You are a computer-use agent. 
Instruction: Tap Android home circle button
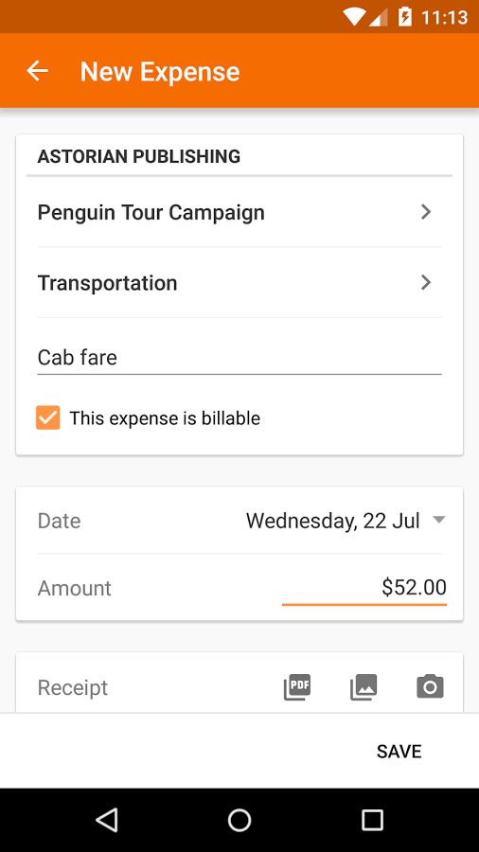coord(239,820)
